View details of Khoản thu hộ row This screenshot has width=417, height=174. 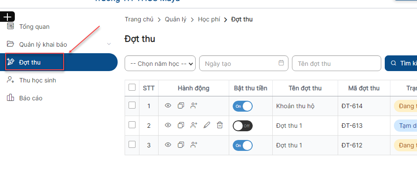168,106
